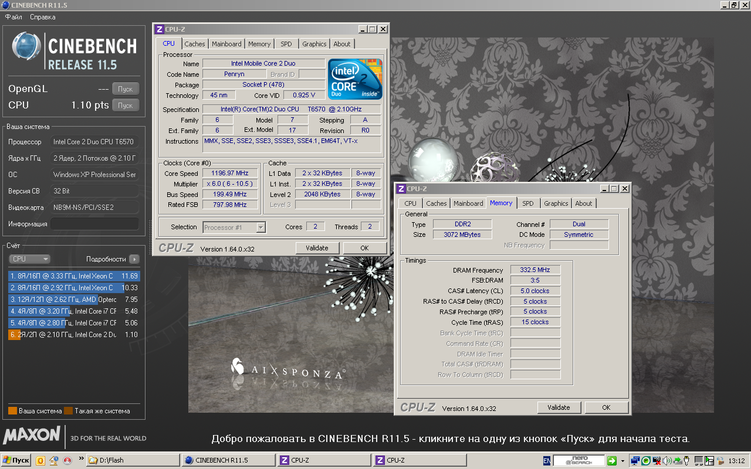Open Graphics tab in Processor CPU-Z window
Screen dimensions: 751x469
coord(314,44)
